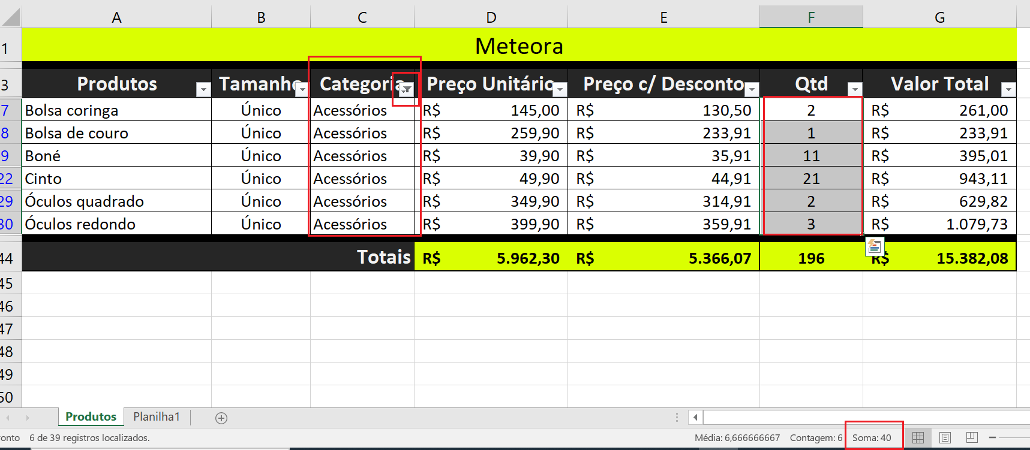
Task: Select column G header
Action: [x=939, y=17]
